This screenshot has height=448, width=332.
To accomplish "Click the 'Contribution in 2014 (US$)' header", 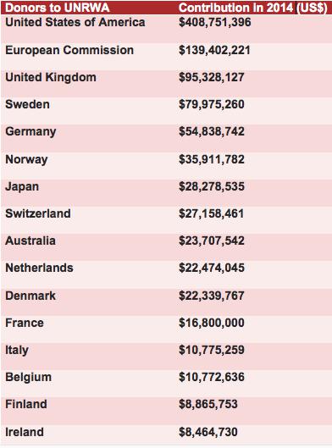I will [253, 8].
